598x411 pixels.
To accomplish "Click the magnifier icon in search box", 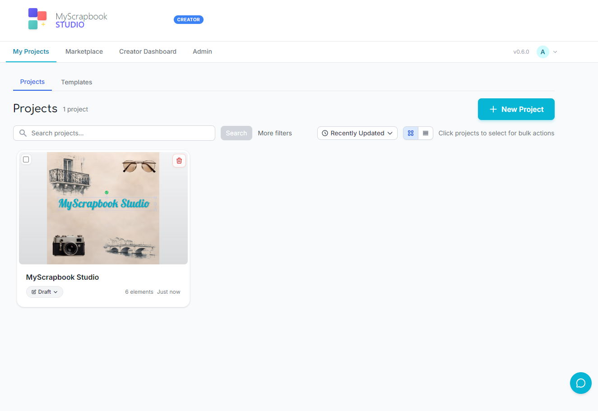I will click(x=23, y=133).
